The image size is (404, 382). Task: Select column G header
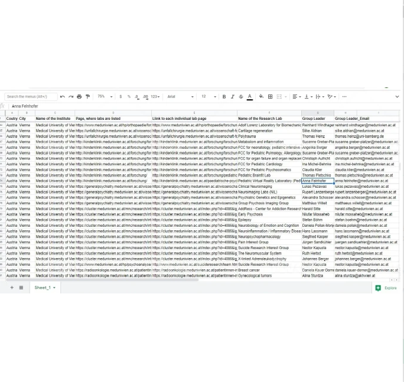pos(318,113)
